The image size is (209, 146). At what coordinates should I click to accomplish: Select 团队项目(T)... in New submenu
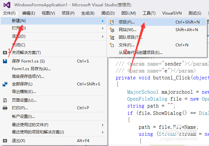pyautogui.click(x=157, y=37)
